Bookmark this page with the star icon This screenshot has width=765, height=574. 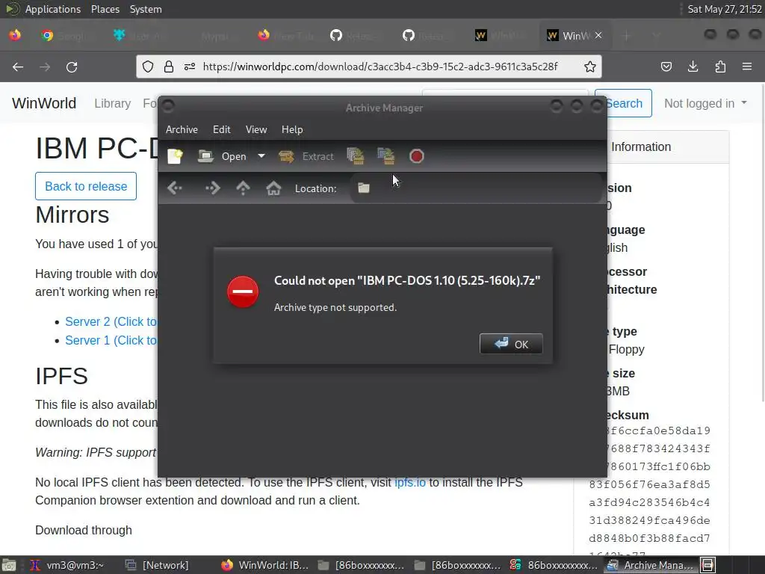[x=590, y=67]
